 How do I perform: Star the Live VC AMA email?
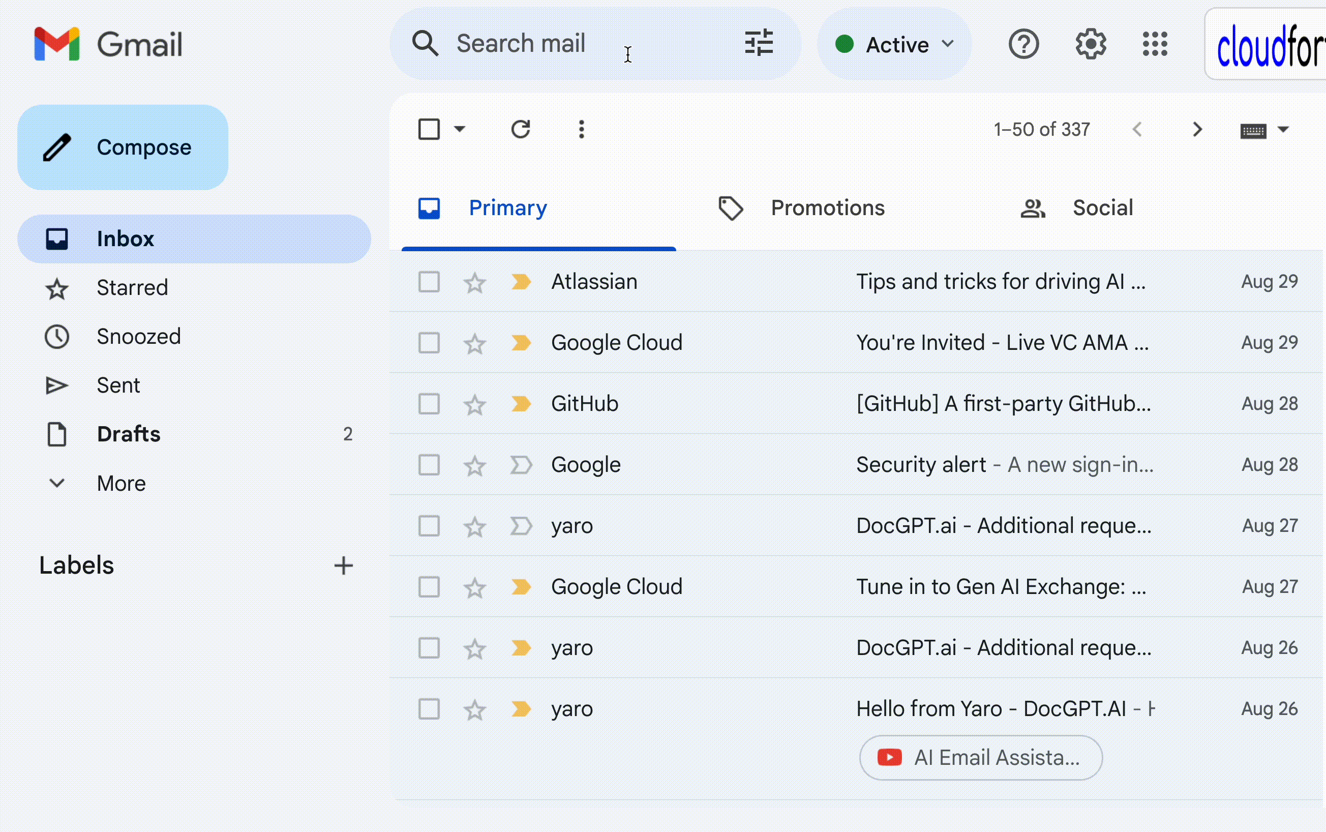475,344
